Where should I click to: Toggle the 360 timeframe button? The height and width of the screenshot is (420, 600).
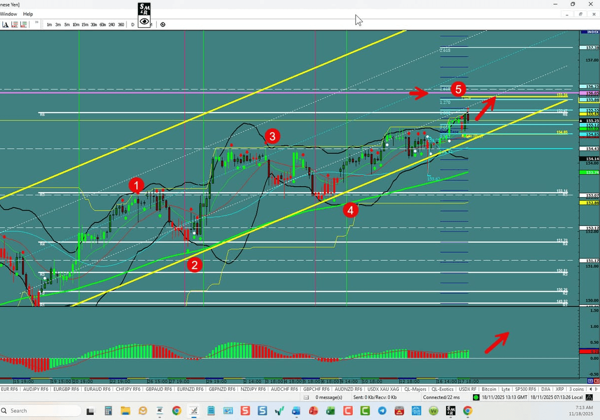(x=121, y=24)
